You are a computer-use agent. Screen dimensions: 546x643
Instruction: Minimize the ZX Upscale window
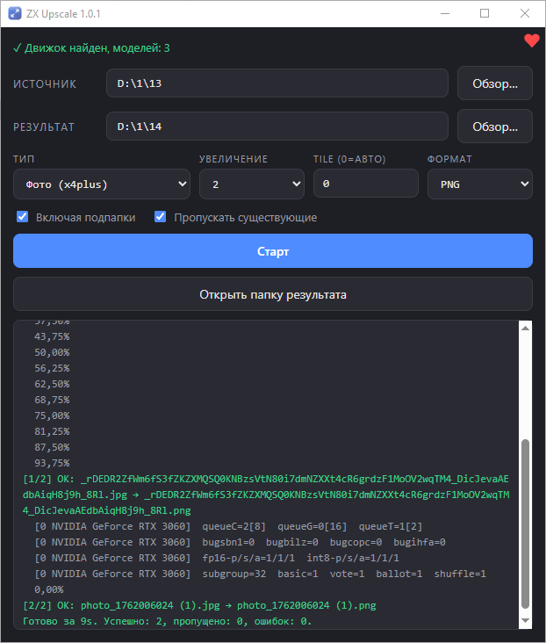click(x=445, y=13)
